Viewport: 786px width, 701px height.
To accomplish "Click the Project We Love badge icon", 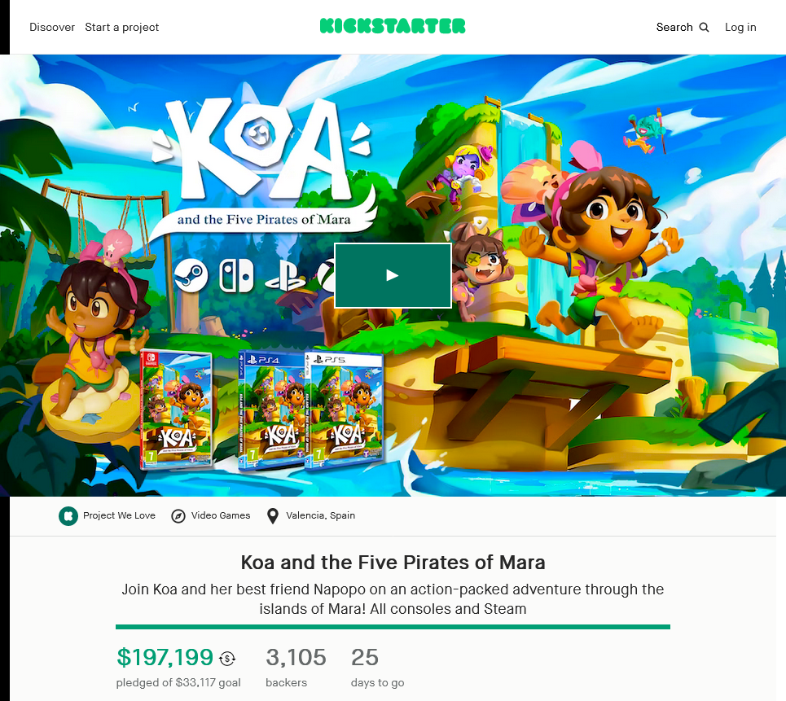I will click(x=68, y=515).
